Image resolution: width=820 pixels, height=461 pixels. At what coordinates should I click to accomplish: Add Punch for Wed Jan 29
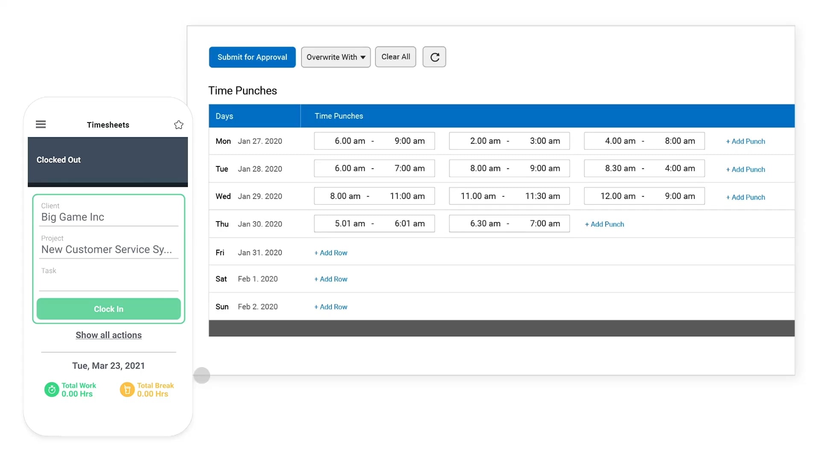tap(745, 197)
